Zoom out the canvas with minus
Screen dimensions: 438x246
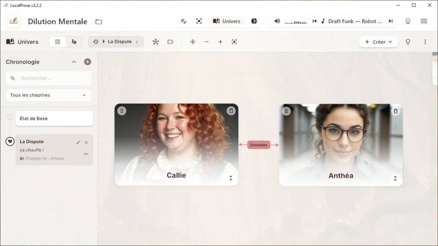tap(207, 42)
